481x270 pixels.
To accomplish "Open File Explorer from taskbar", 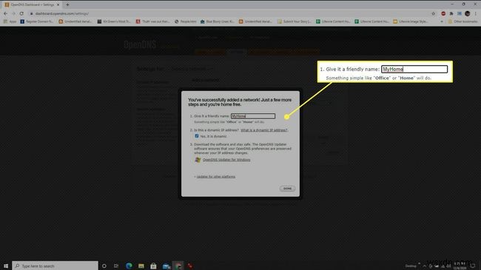I will coord(141,266).
